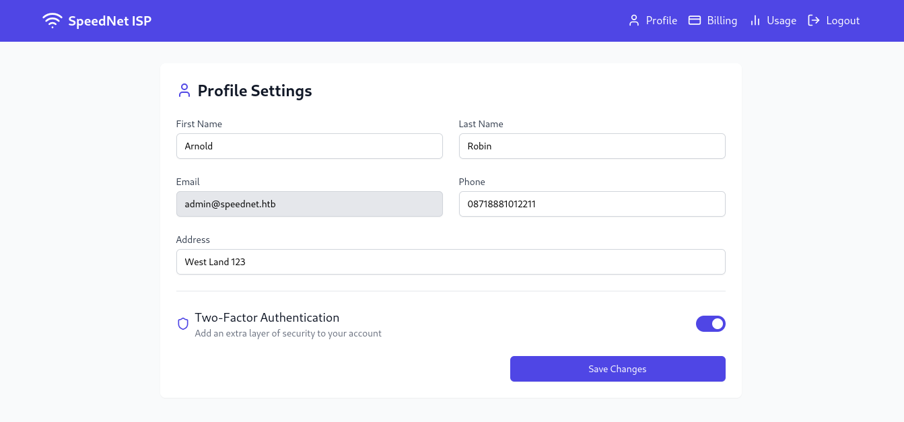This screenshot has height=422, width=904.
Task: Select the Logout link text
Action: (843, 21)
